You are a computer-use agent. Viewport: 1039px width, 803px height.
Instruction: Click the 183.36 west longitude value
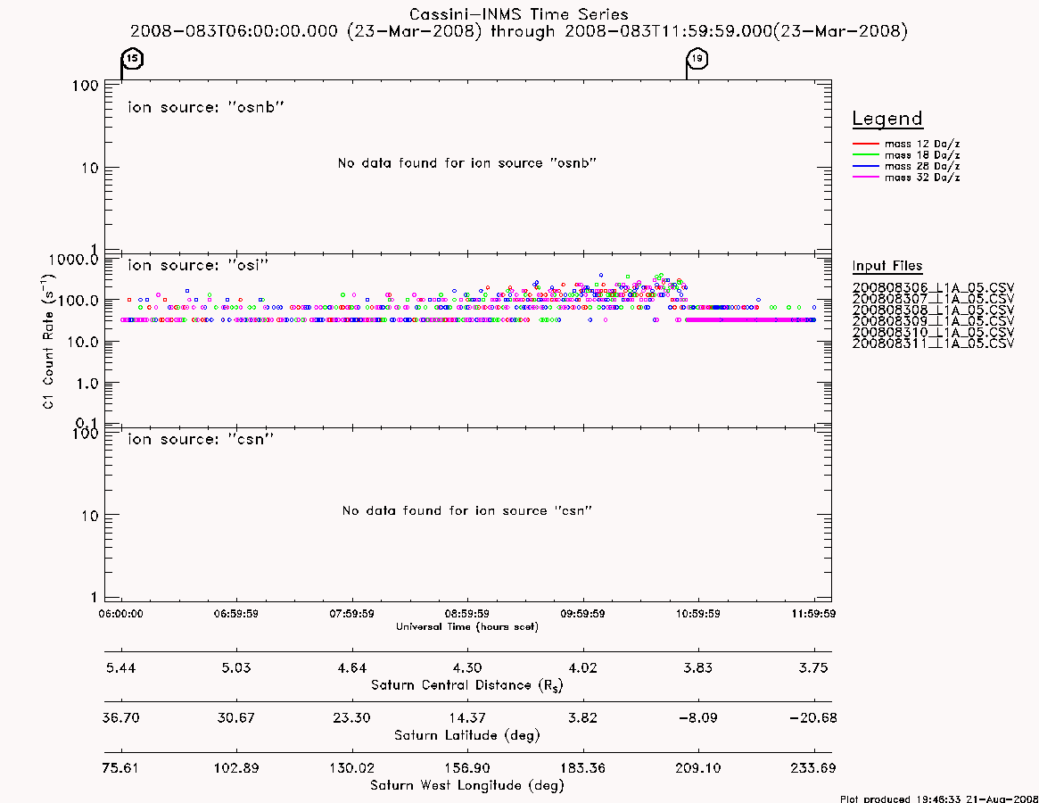click(x=582, y=768)
